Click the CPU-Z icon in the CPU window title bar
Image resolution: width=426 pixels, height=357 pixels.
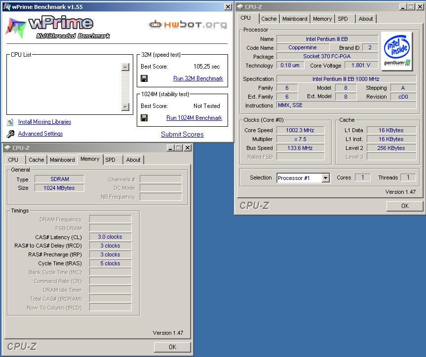(240, 7)
